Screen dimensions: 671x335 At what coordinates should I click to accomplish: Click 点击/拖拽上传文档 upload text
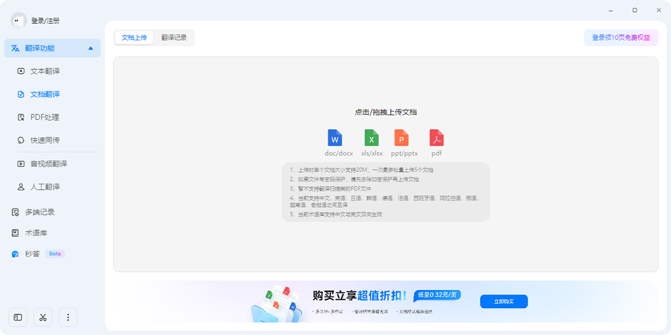(386, 112)
